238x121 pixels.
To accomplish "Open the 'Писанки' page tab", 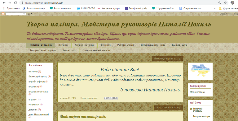I will pos(63,45).
